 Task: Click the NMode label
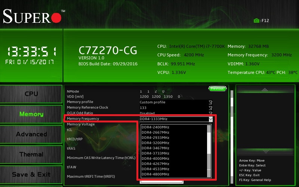point(73,91)
